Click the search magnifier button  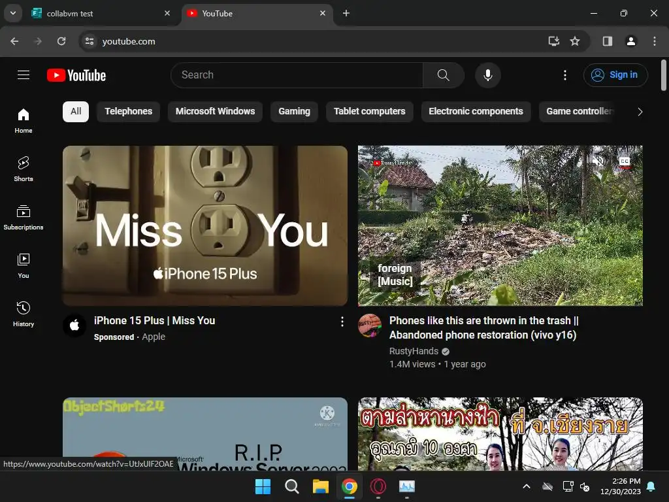pos(444,75)
